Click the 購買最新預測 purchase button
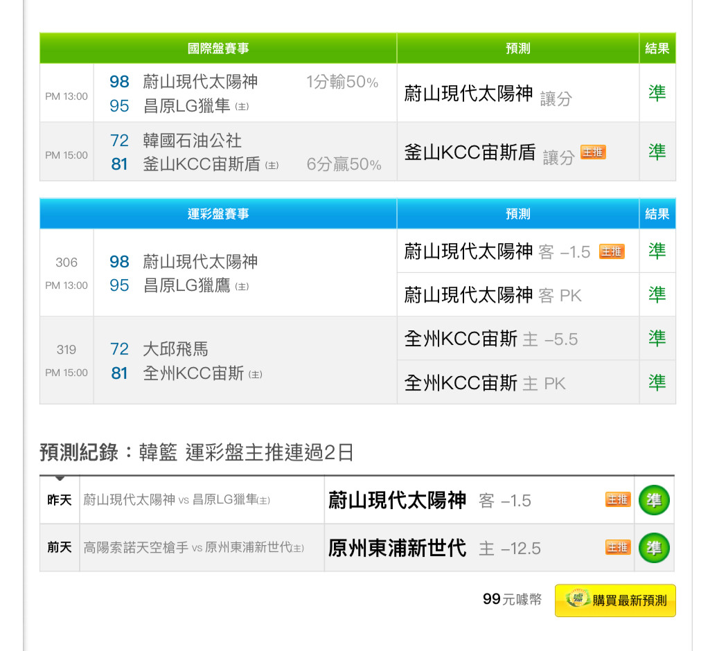 614,600
